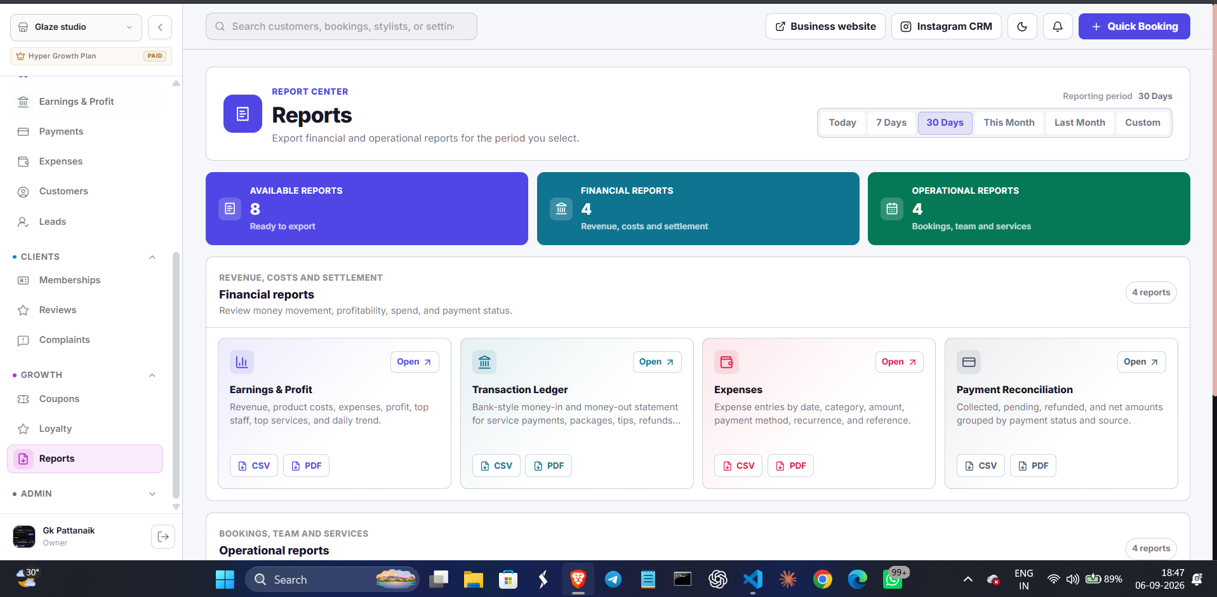The width and height of the screenshot is (1217, 597).
Task: Open Visual Studio Code from the taskbar
Action: tap(753, 579)
